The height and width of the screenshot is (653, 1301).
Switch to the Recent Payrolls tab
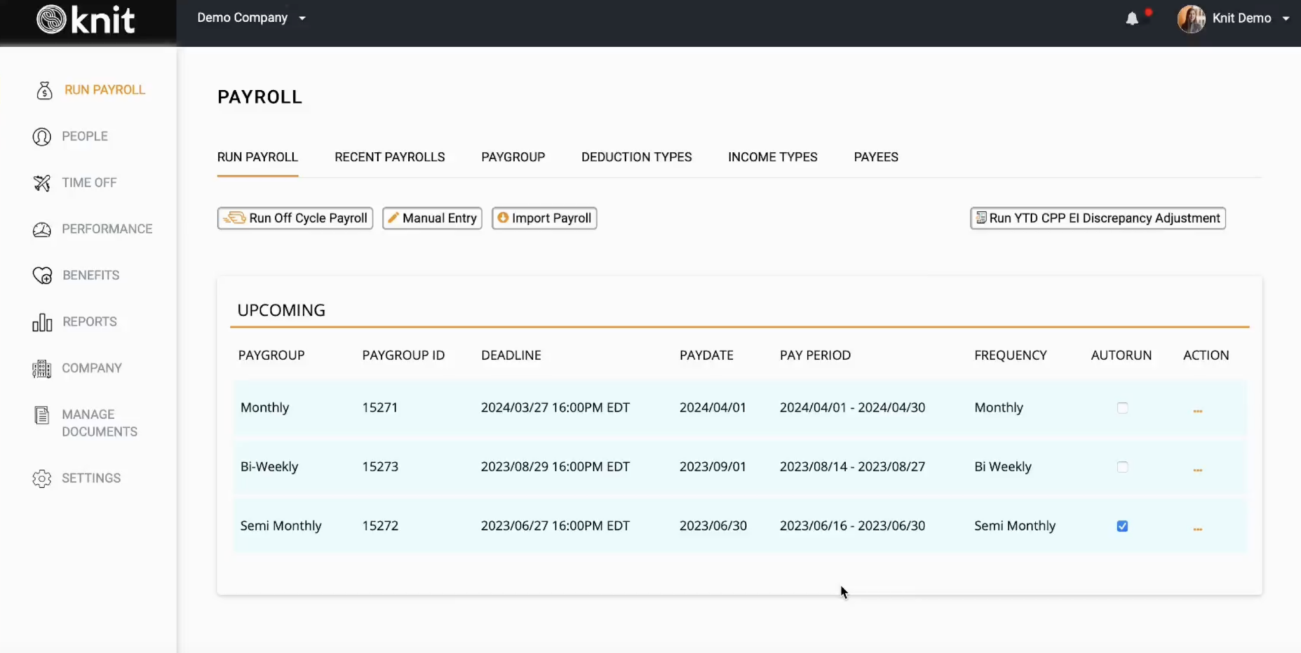(x=389, y=157)
